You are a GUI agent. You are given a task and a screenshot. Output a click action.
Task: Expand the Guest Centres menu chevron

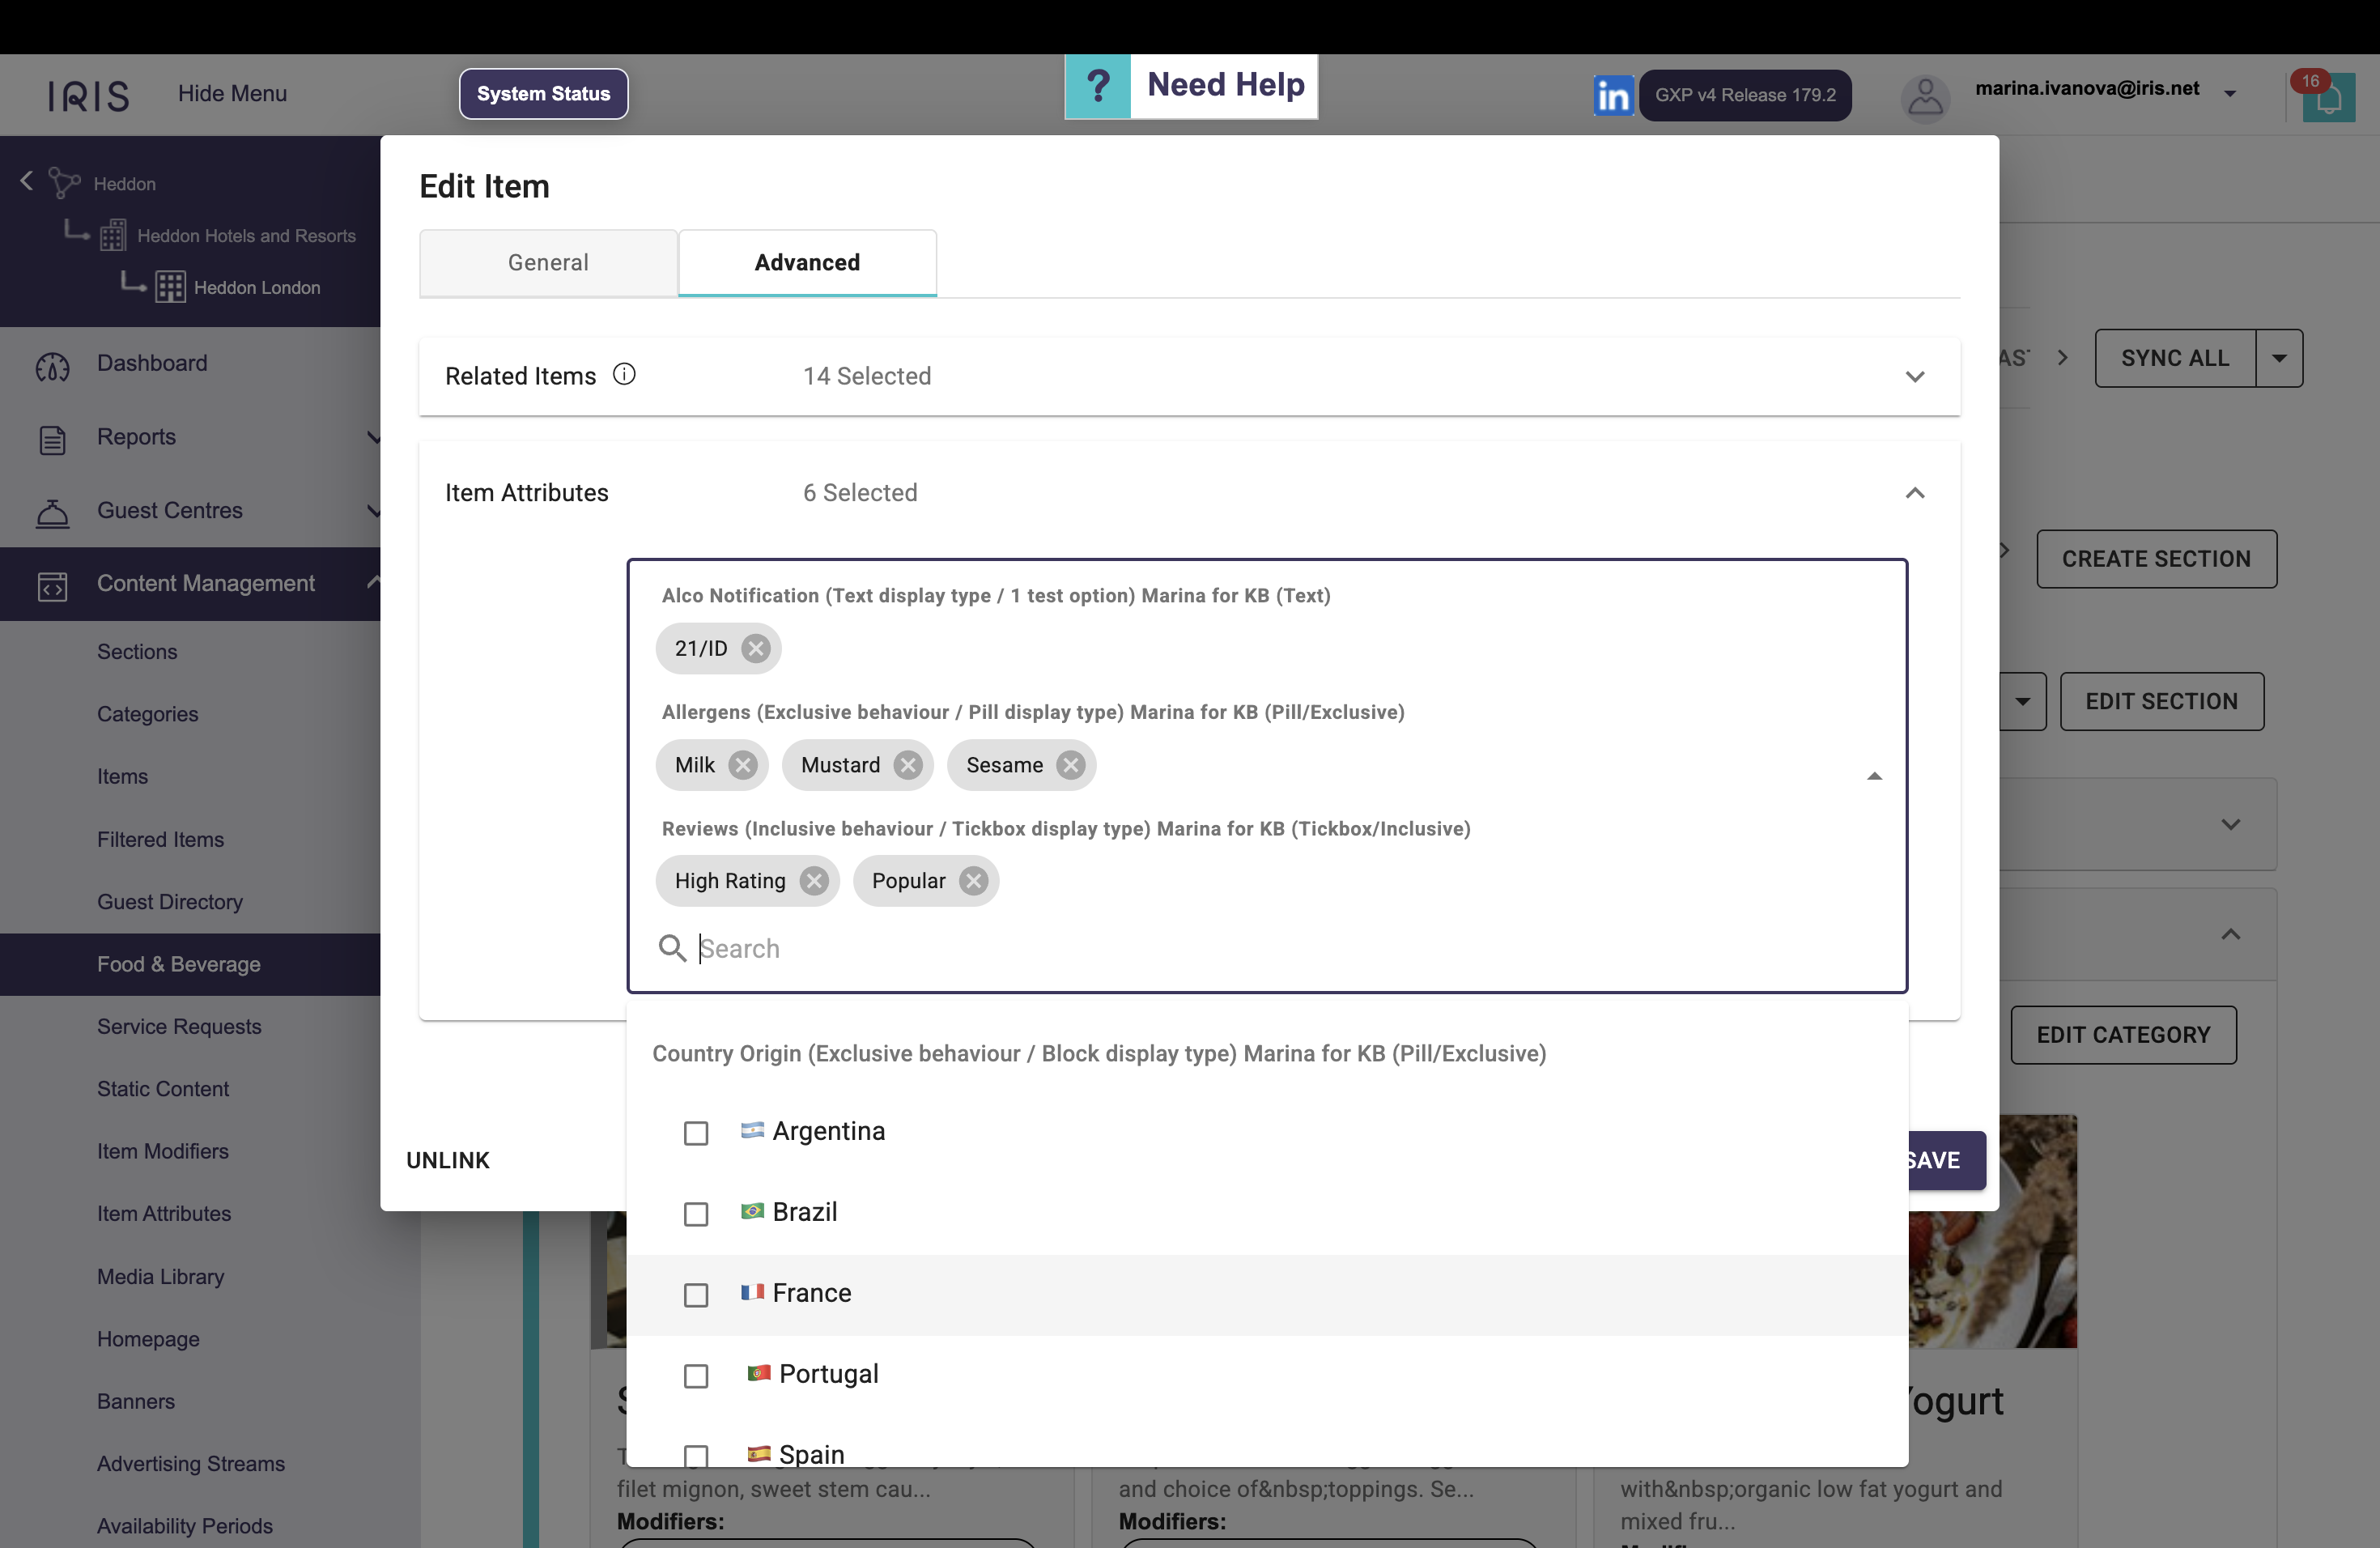click(x=373, y=511)
